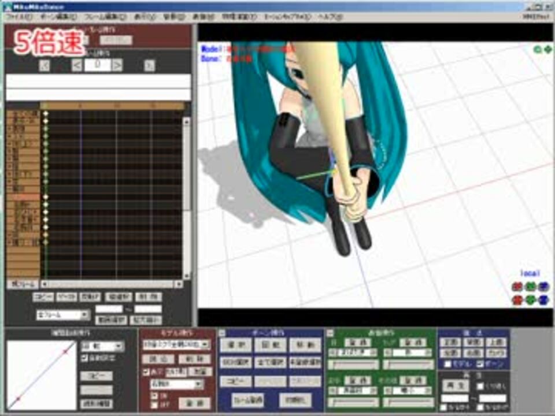Click the timeline horizontal scrollbar right arrow
Viewport: 555px width, 416px height.
[179, 284]
